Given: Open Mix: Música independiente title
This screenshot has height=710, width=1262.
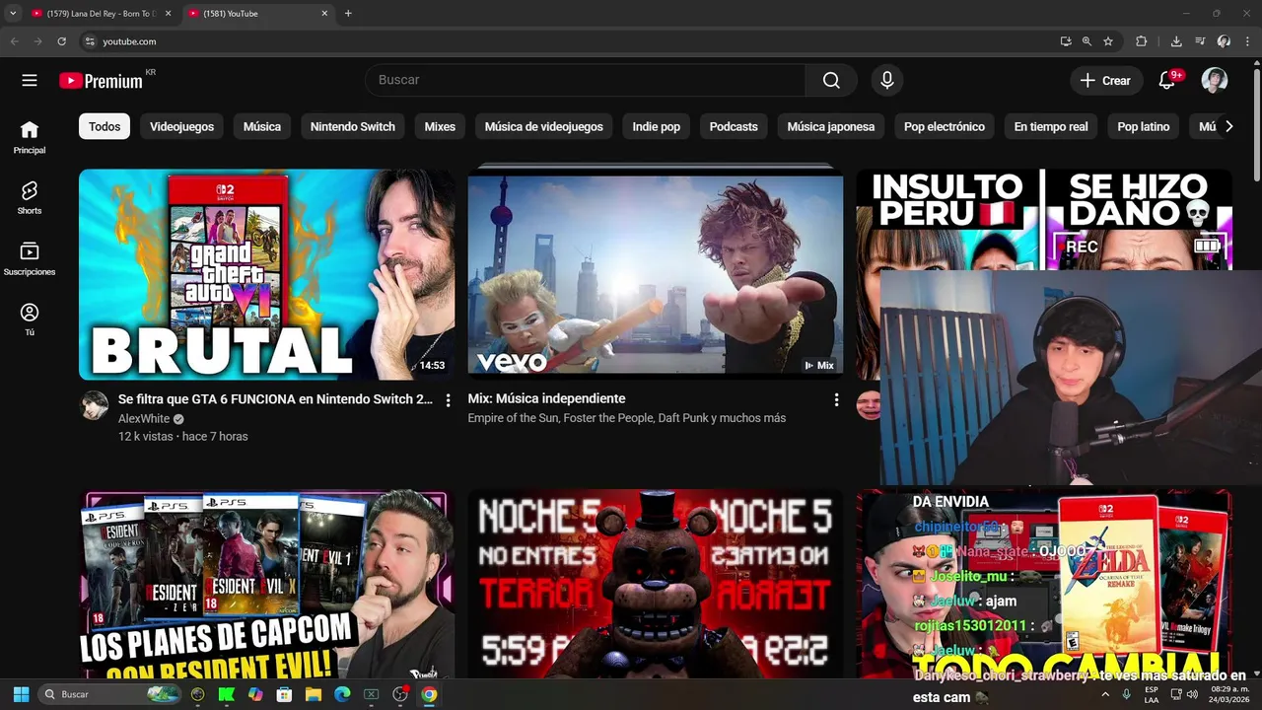Looking at the screenshot, I should [546, 398].
